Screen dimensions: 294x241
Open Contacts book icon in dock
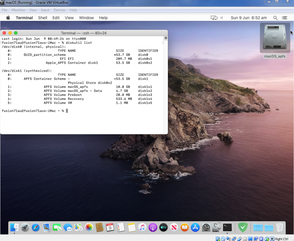point(99,228)
